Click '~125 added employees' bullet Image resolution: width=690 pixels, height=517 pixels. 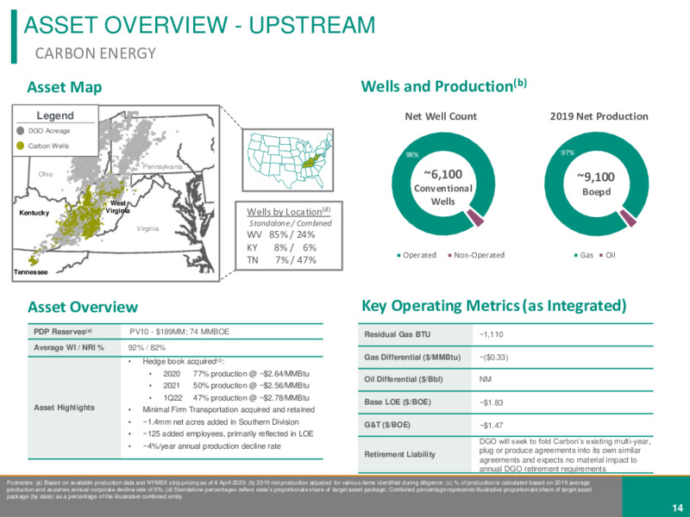(x=228, y=434)
